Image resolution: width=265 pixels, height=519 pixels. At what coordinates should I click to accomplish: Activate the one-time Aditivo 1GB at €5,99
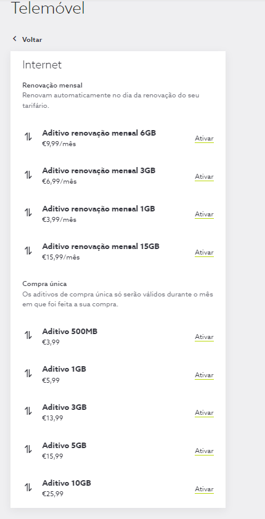tap(204, 375)
